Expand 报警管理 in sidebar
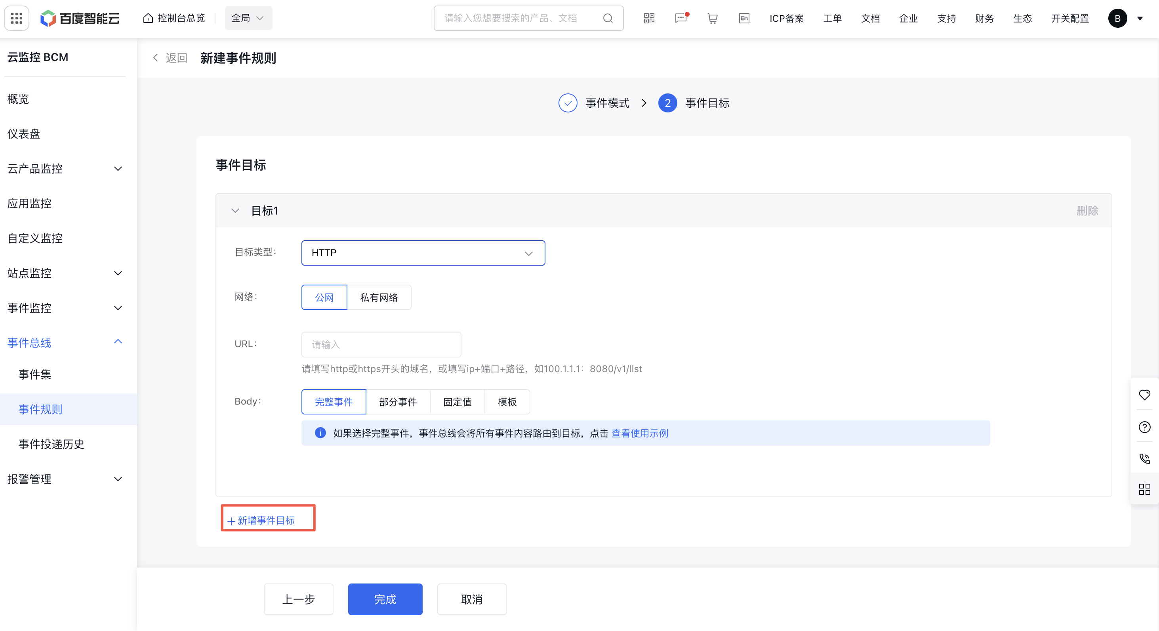The width and height of the screenshot is (1159, 631). [x=118, y=479]
